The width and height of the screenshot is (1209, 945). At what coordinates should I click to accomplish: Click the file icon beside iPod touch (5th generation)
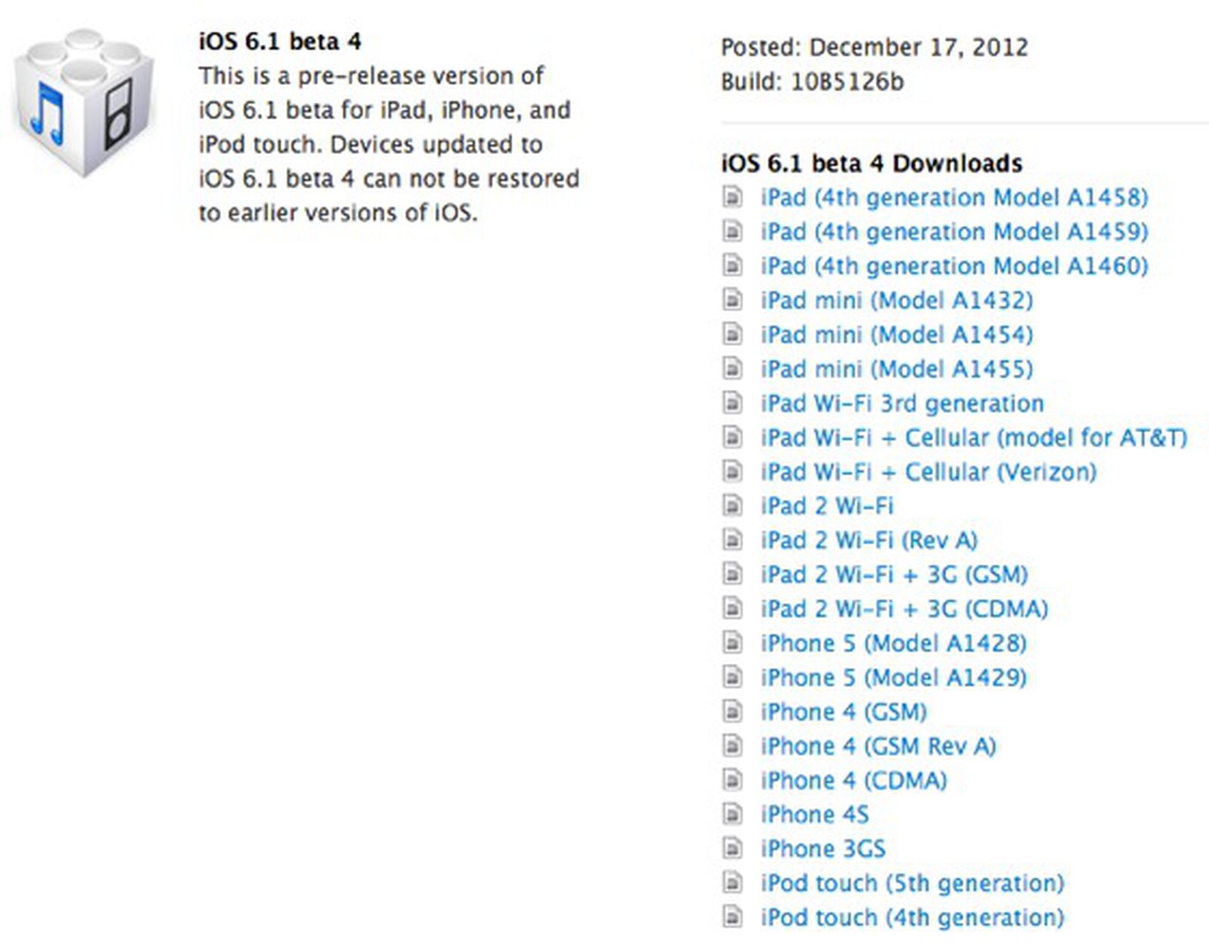coord(732,882)
